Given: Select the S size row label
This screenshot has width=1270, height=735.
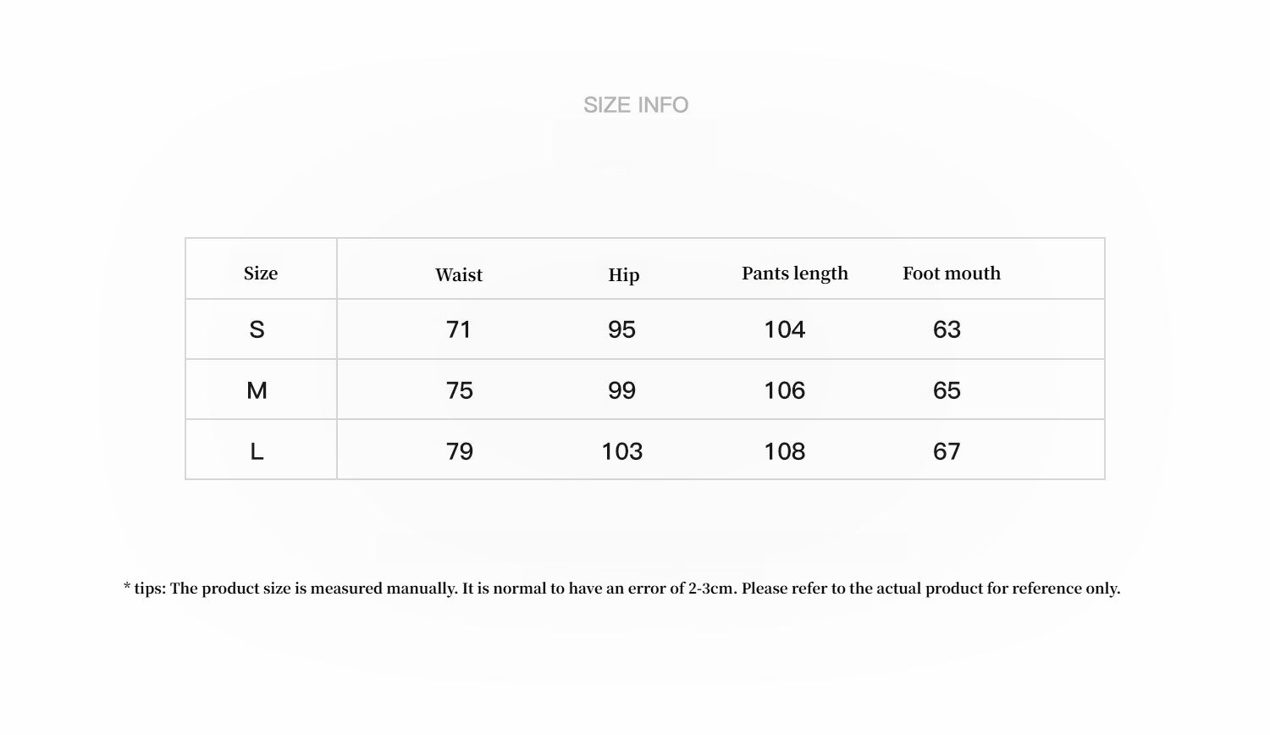Looking at the screenshot, I should coord(257,329).
